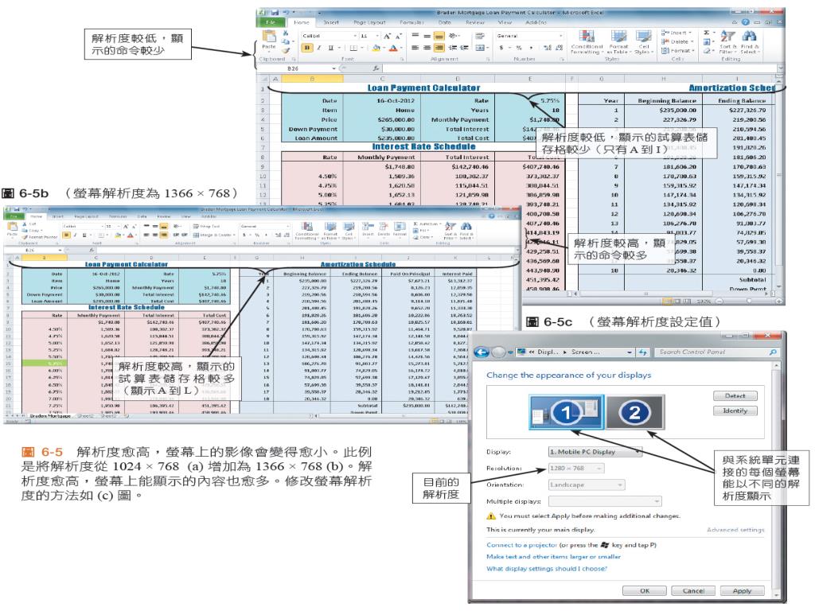Open File tab in low-resolution Excel window
The width and height of the screenshot is (815, 611).
271,22
